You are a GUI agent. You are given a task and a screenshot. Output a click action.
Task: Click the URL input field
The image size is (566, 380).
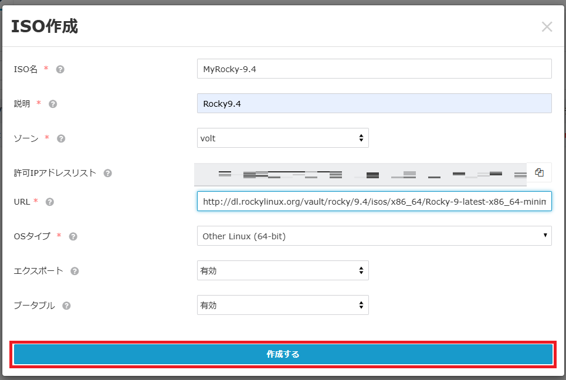pos(374,202)
